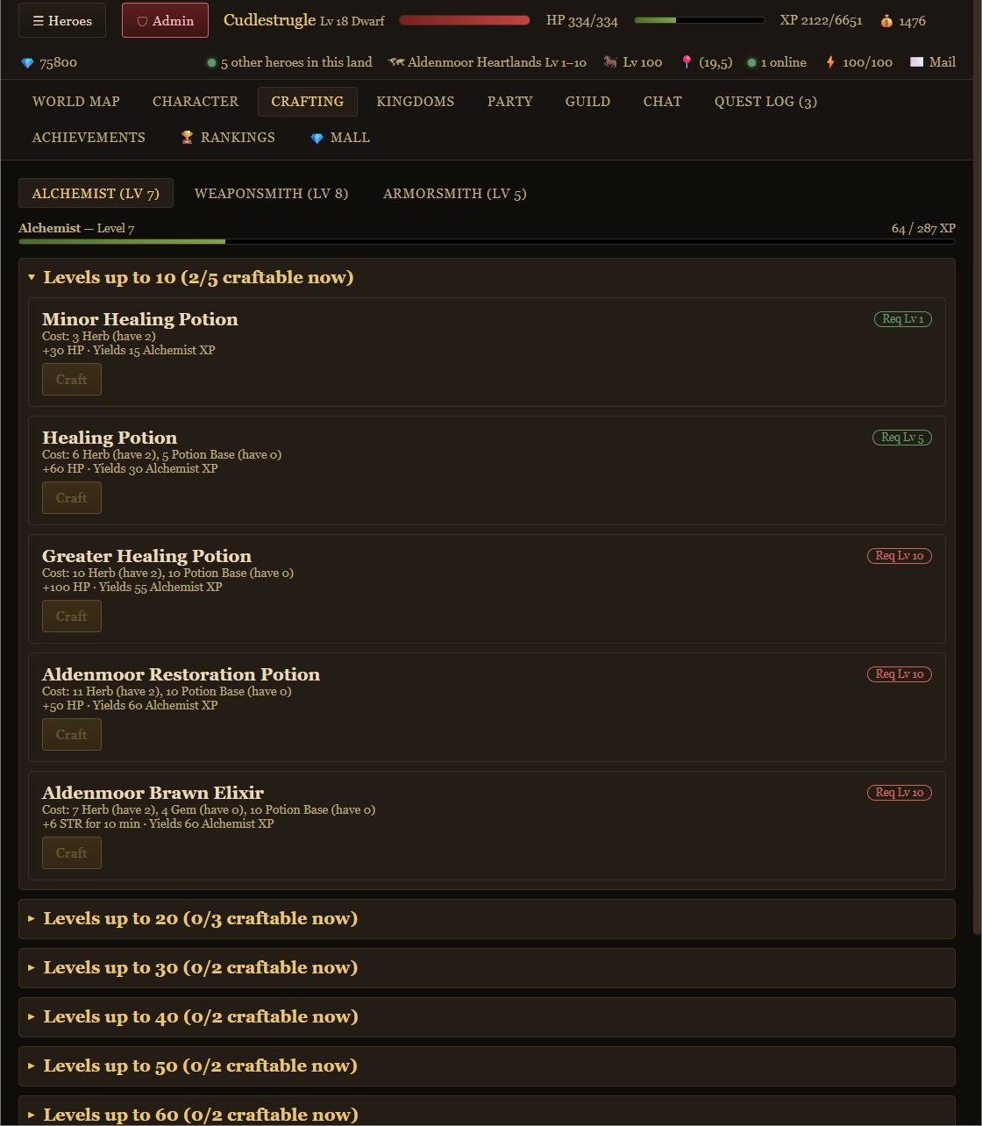Click the location pin icon

click(x=687, y=62)
